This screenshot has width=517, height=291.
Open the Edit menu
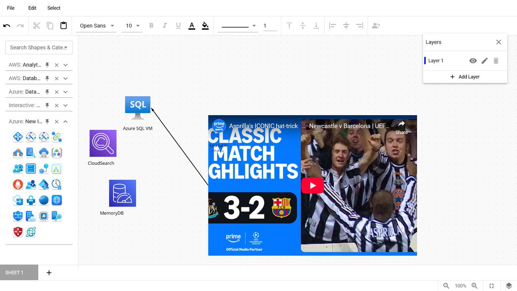32,8
